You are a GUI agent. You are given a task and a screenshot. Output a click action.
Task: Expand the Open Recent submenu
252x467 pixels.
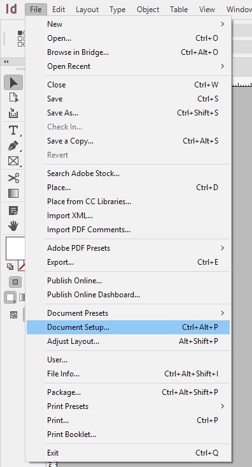click(x=128, y=66)
